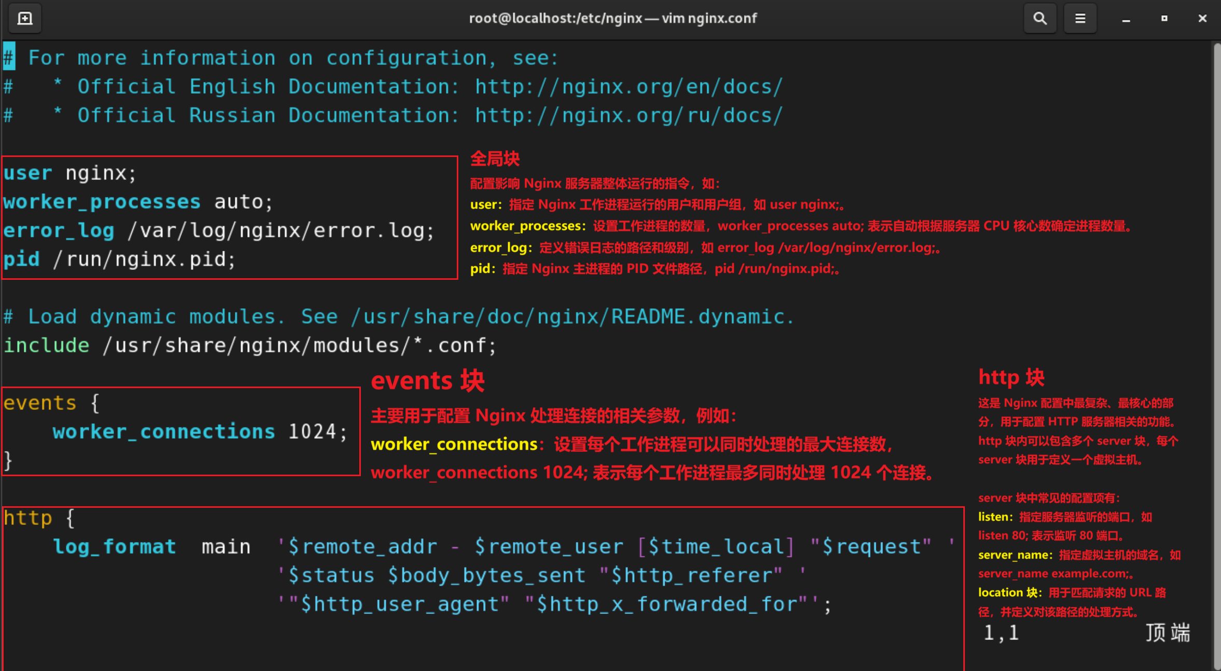
Task: Place cursor on error_log directive line
Action: point(59,231)
